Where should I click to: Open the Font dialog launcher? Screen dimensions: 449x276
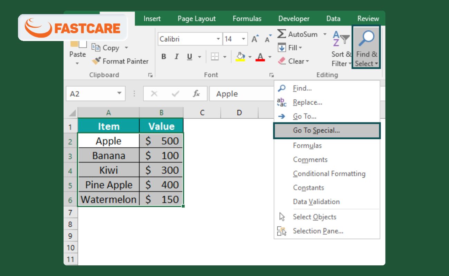coord(271,75)
